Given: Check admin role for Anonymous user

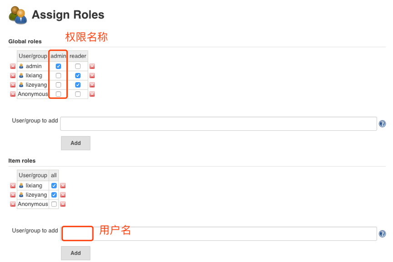Looking at the screenshot, I should [x=58, y=94].
